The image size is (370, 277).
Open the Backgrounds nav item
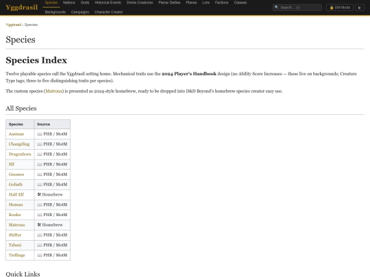pos(56,12)
